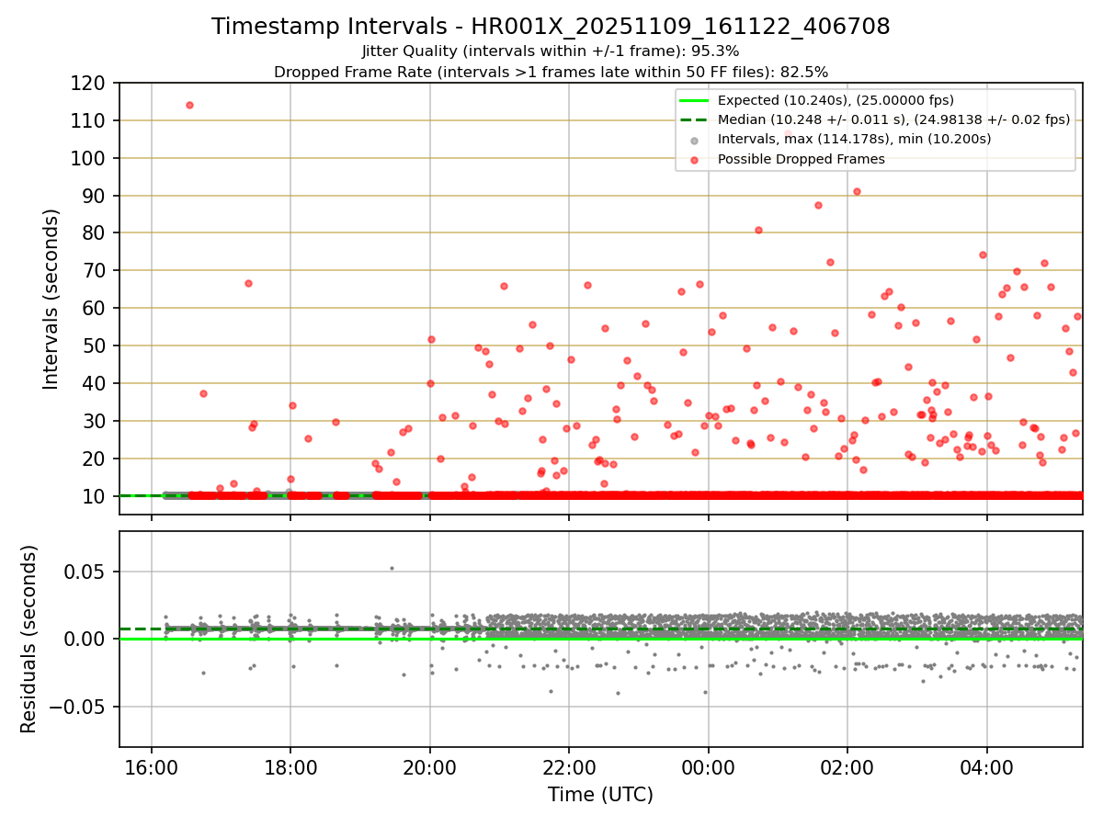Click the plot title 'Timestamp Intervals - HR001X_20251109_161122_406708'

click(x=551, y=27)
